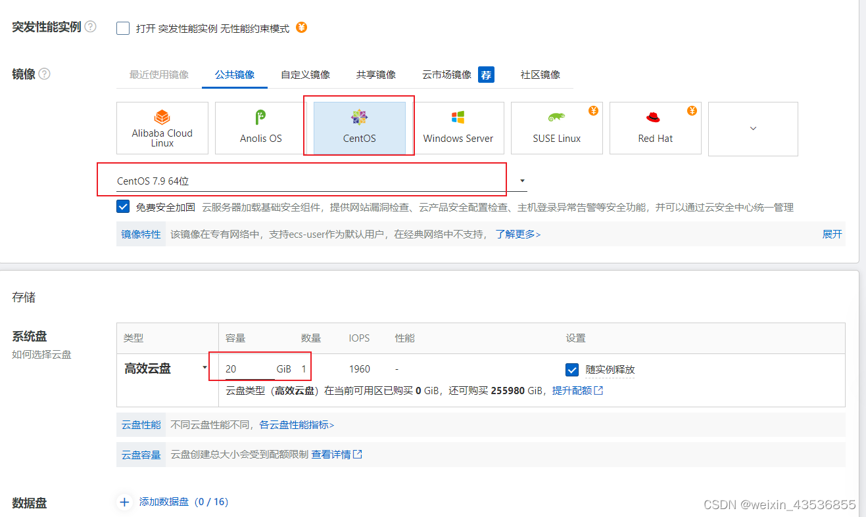Pick the CentOS image card

pyautogui.click(x=360, y=128)
